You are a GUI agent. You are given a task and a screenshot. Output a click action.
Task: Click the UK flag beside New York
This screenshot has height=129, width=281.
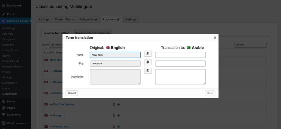(46, 60)
